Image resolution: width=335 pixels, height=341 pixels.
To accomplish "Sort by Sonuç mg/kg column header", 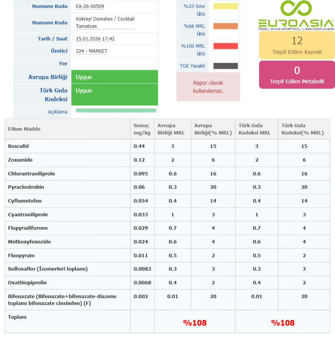I will click(142, 129).
